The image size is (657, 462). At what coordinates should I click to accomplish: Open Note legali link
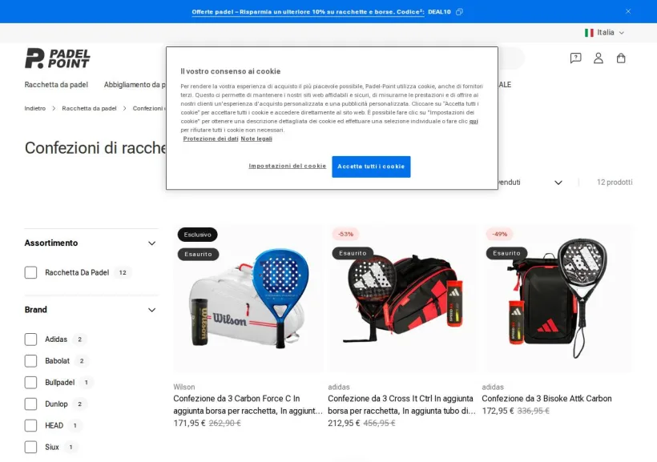pos(256,139)
